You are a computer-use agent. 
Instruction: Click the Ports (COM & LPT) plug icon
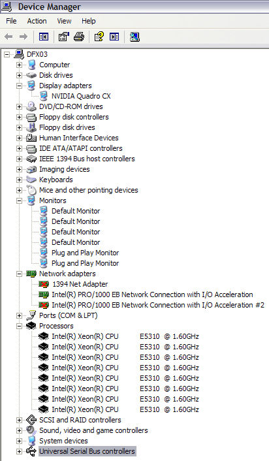[31, 315]
